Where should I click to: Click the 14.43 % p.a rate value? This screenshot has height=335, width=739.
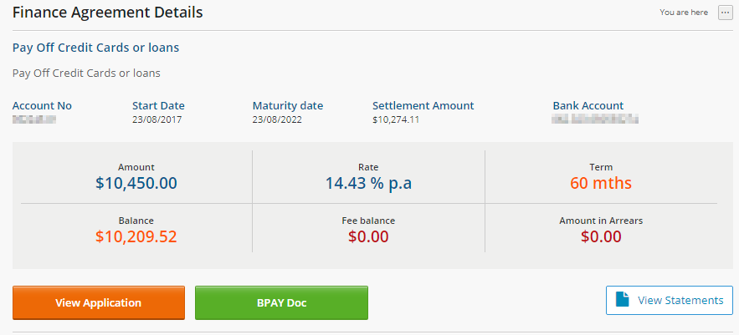coord(368,183)
